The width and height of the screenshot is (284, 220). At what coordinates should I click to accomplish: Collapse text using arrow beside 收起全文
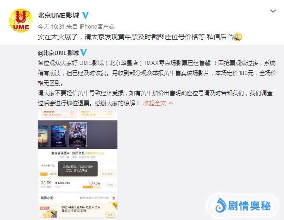[x=171, y=103]
